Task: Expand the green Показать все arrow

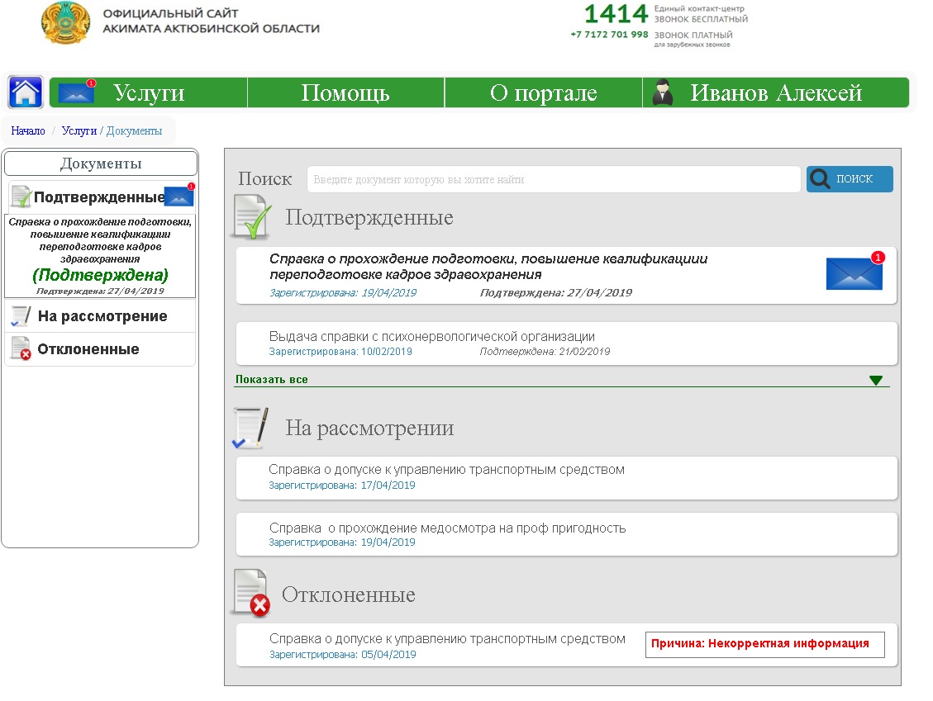Action: tap(876, 380)
